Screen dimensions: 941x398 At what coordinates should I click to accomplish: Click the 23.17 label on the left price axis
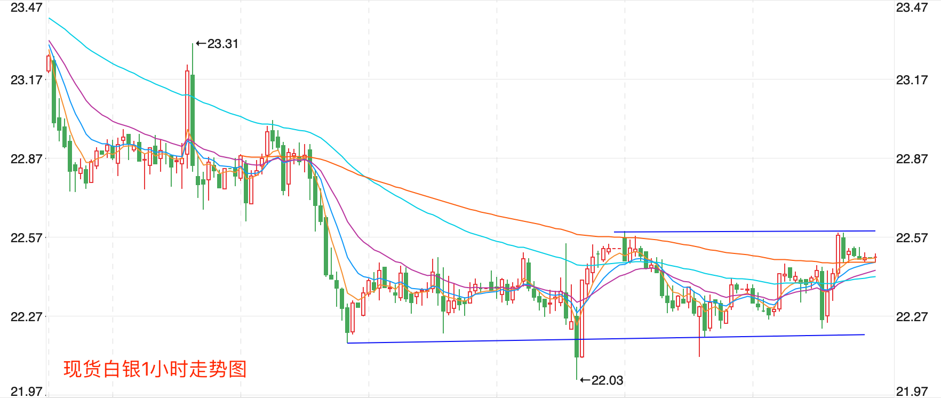click(27, 80)
